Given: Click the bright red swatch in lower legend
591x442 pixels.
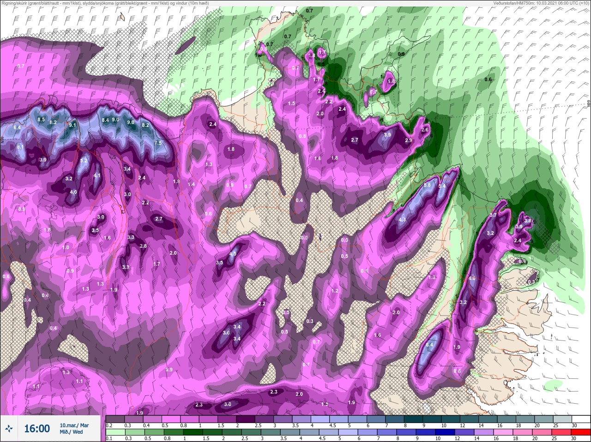Looking at the screenshot, I should point(580,432).
